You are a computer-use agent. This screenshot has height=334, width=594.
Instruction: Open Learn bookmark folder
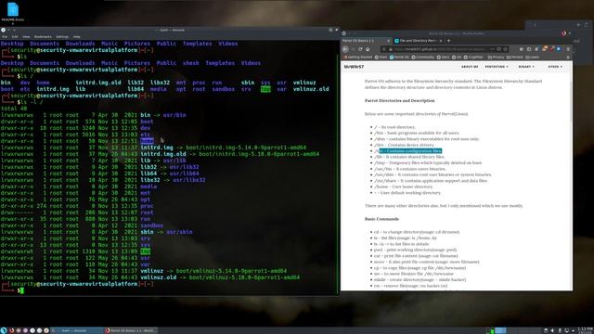coord(532,58)
